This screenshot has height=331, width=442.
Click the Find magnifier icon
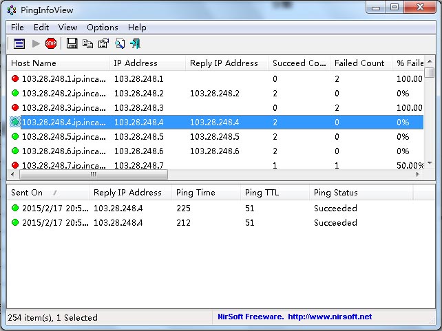[120, 44]
